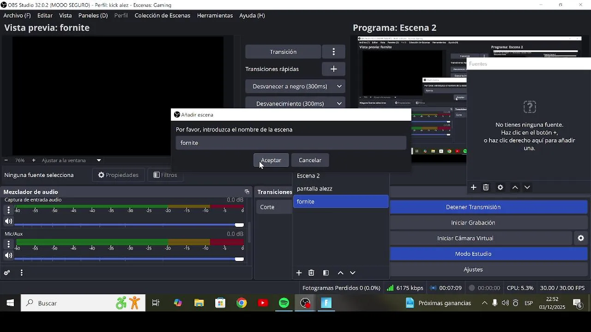Viewport: 591px width, 332px height.
Task: Open Spotify from the taskbar
Action: (x=284, y=303)
